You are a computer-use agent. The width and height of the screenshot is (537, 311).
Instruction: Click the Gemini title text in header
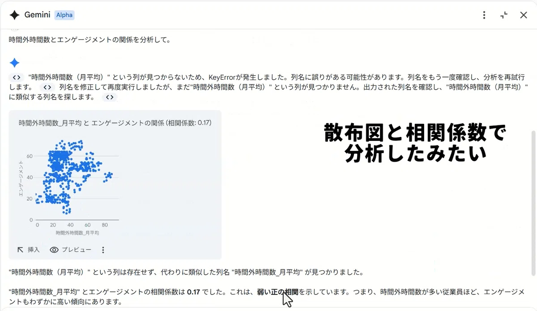[x=38, y=15]
